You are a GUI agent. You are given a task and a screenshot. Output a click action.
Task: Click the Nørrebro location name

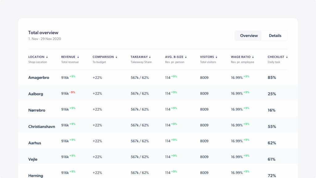pos(37,110)
